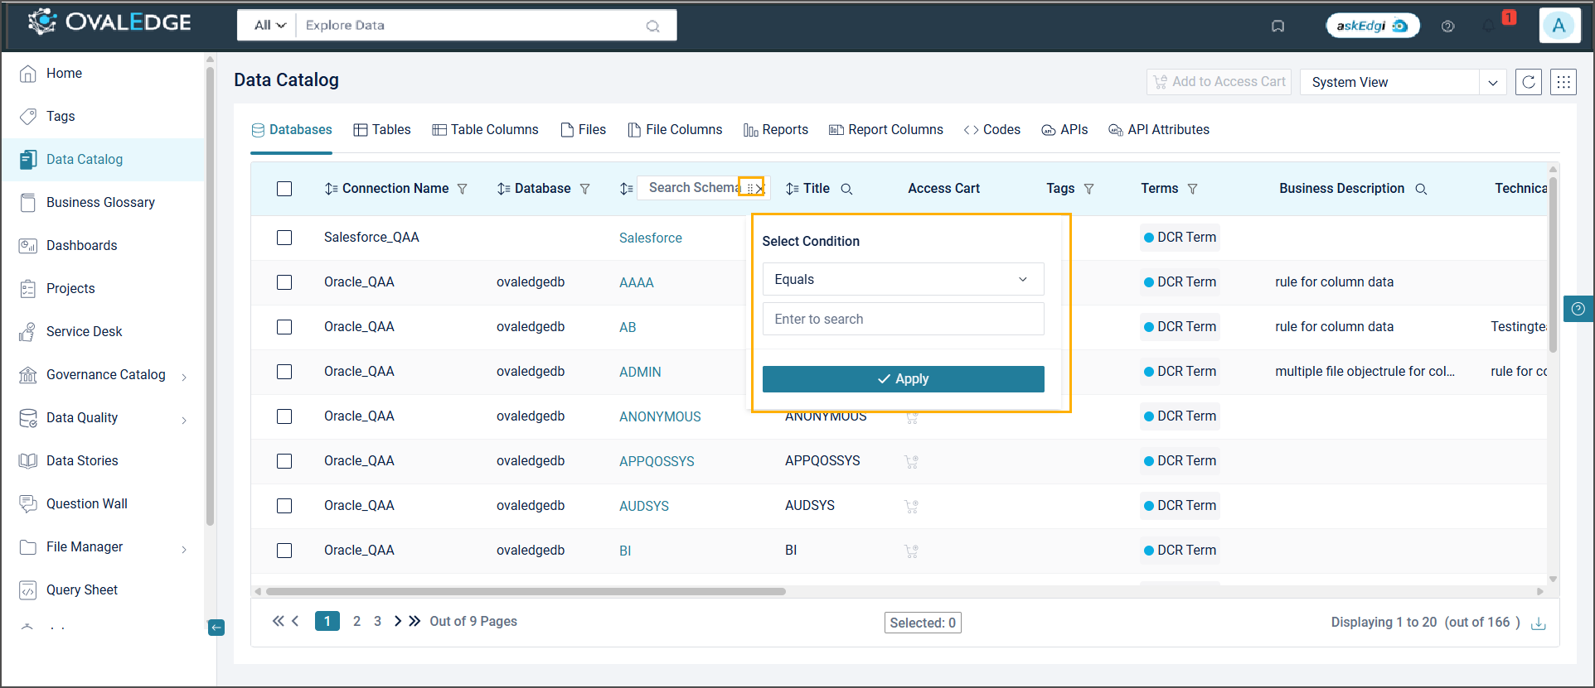Viewport: 1595px width, 688px height.
Task: Expand the System View dropdown
Action: 1492,83
